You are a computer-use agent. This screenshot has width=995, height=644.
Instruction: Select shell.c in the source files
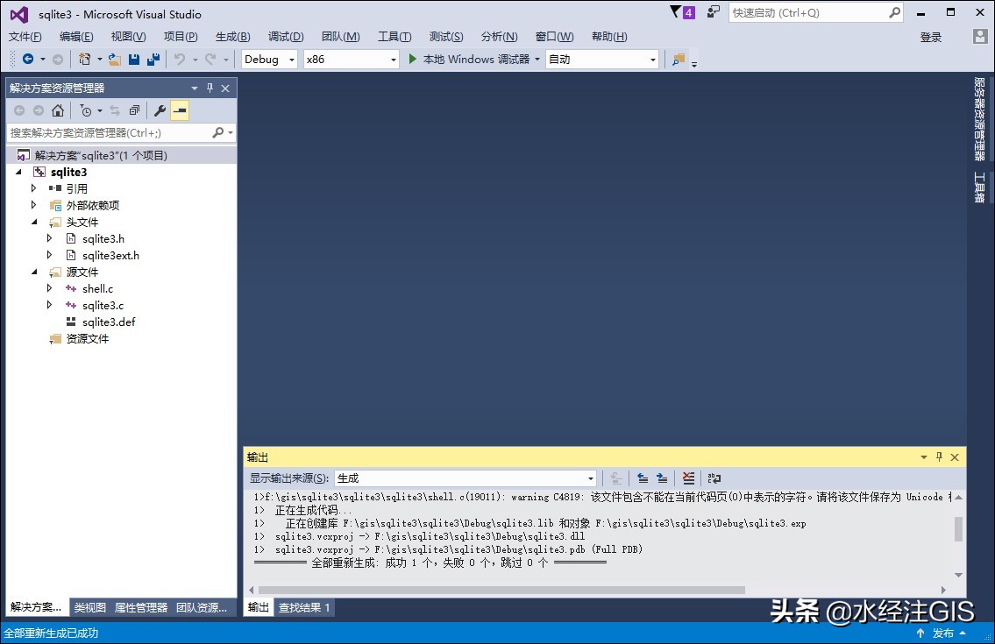[97, 288]
